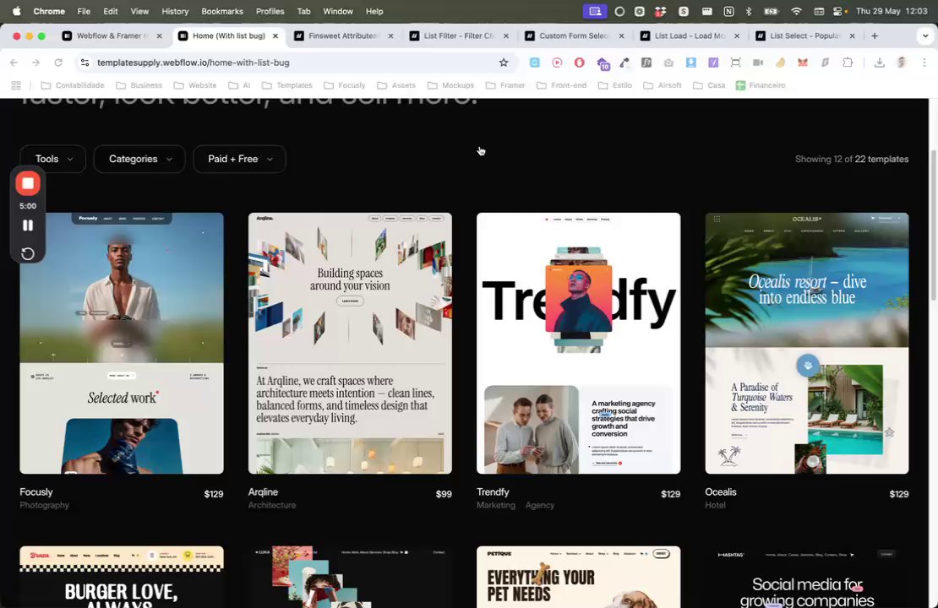Open Chrome's three-dot menu
Screen dimensions: 938x608
(x=924, y=62)
